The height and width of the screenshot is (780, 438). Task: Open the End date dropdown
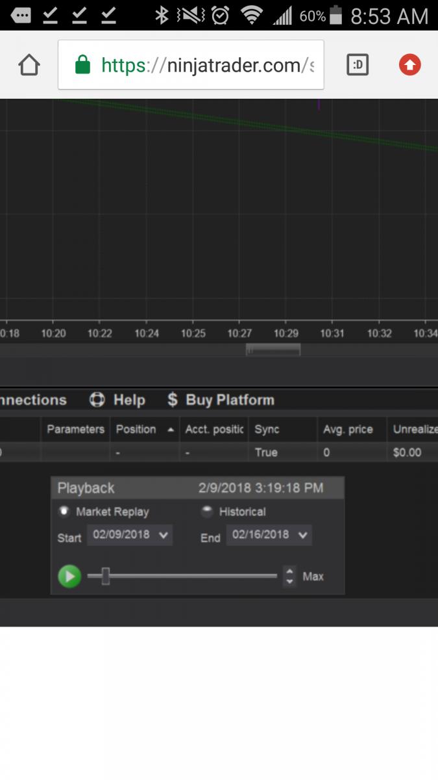[302, 535]
